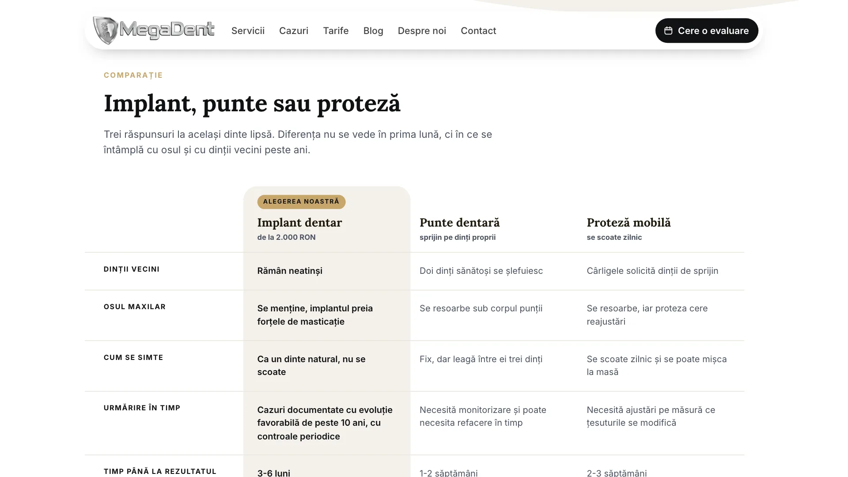Select the DINȚII VECINI row label
The image size is (848, 477).
(x=132, y=269)
